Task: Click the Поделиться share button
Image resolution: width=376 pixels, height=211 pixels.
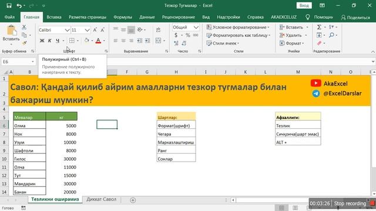Action: click(355, 17)
